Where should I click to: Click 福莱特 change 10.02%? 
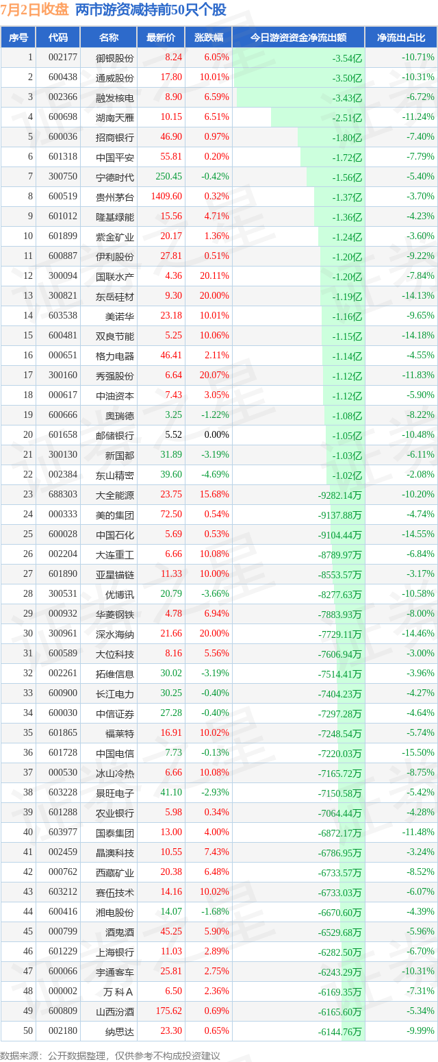(216, 734)
